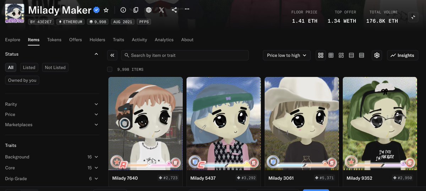Switch to list view
426x191 pixels.
[351, 55]
